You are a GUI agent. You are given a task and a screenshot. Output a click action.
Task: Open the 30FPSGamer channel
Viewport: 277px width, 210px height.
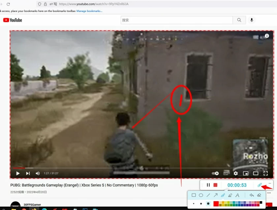click(32, 204)
